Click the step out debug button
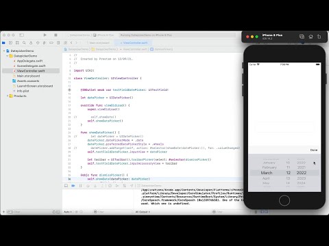 tap(102, 186)
